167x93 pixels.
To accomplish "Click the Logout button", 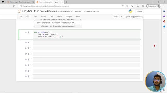I will click(x=139, y=11).
